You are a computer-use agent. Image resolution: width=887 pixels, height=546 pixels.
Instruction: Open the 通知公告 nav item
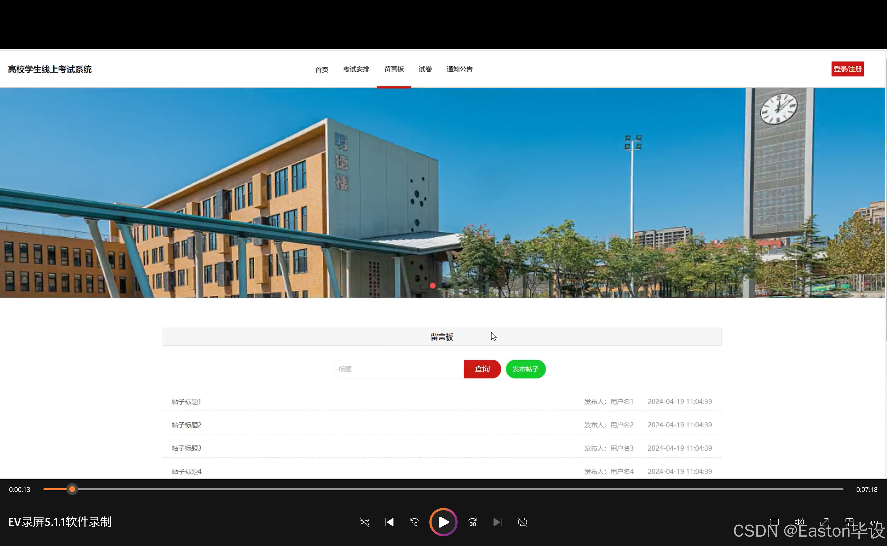(459, 69)
